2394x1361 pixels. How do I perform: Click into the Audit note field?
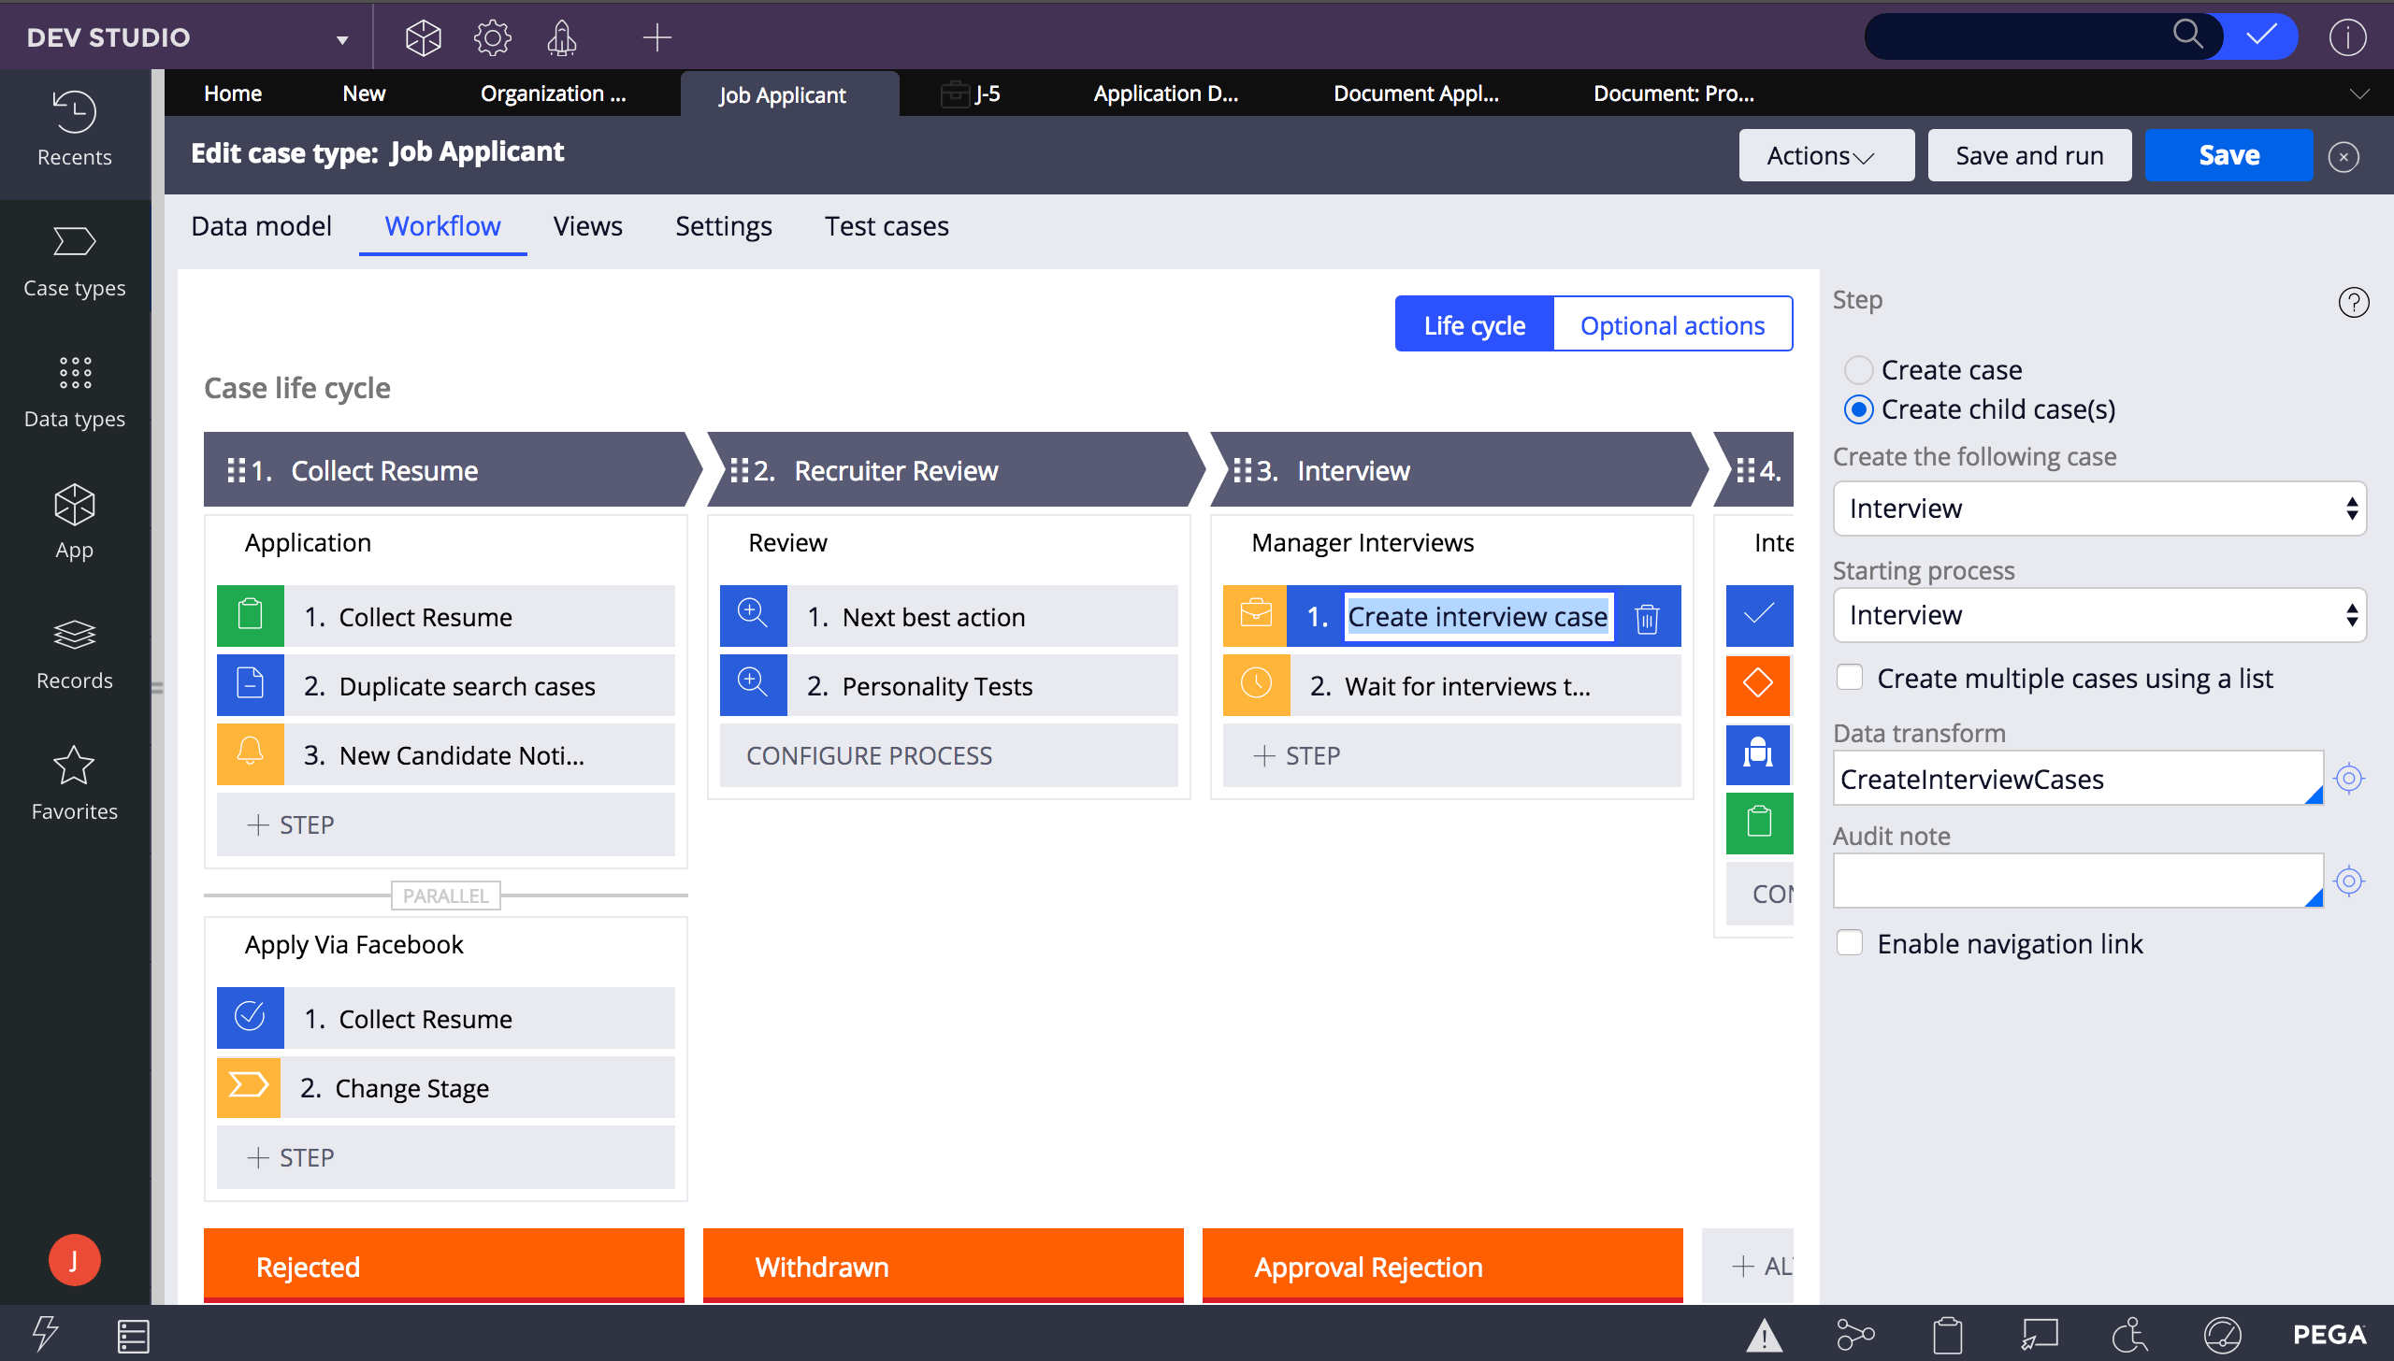click(x=2076, y=881)
